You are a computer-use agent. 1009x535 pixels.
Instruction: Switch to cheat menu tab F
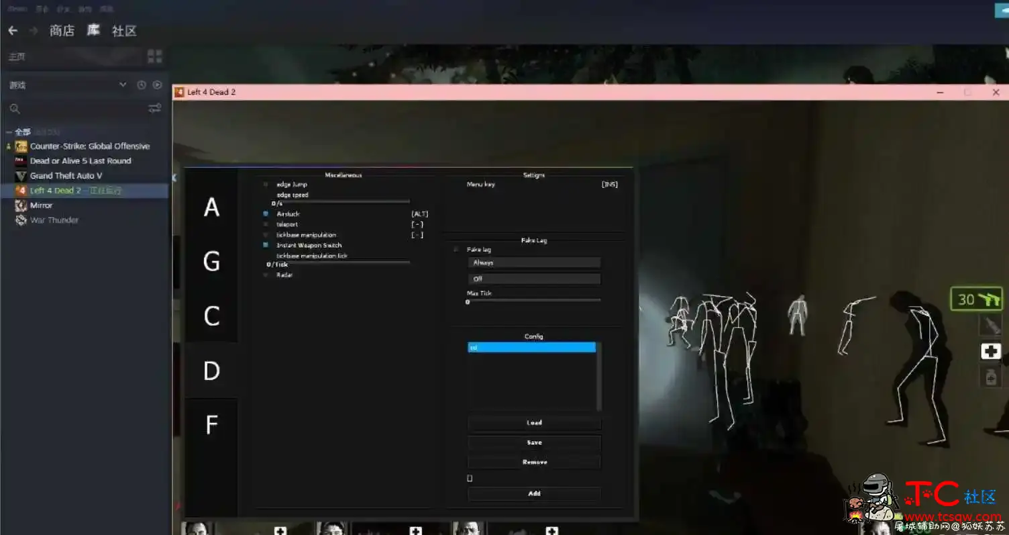(x=211, y=425)
